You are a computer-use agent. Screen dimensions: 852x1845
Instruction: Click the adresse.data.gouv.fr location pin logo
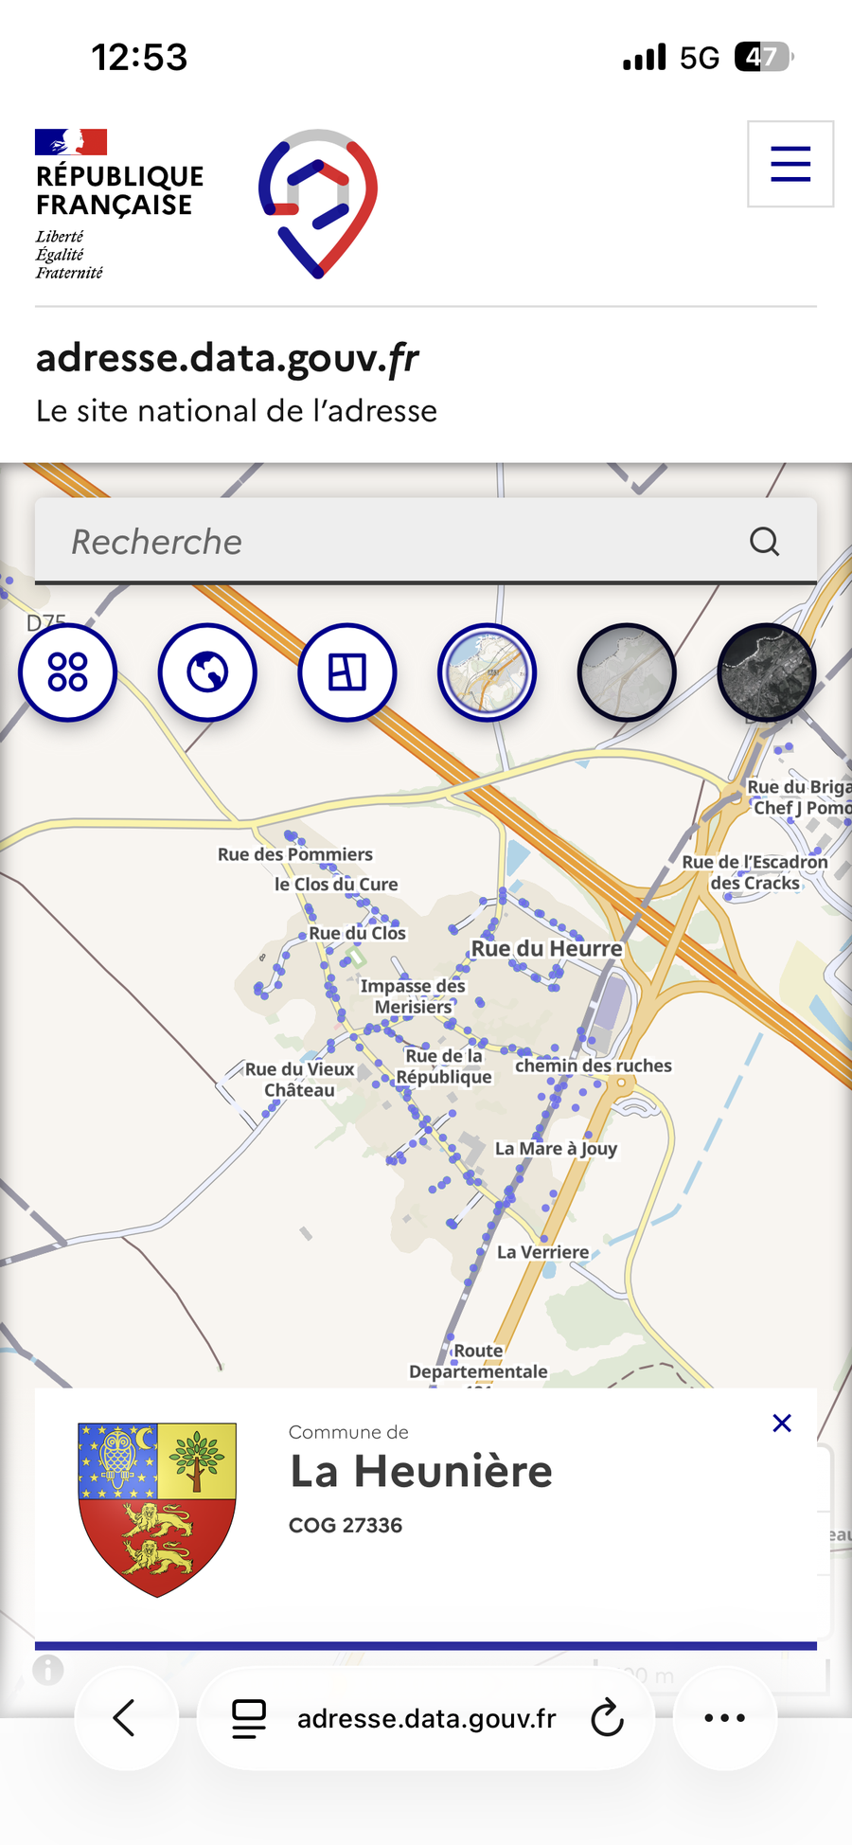point(318,204)
